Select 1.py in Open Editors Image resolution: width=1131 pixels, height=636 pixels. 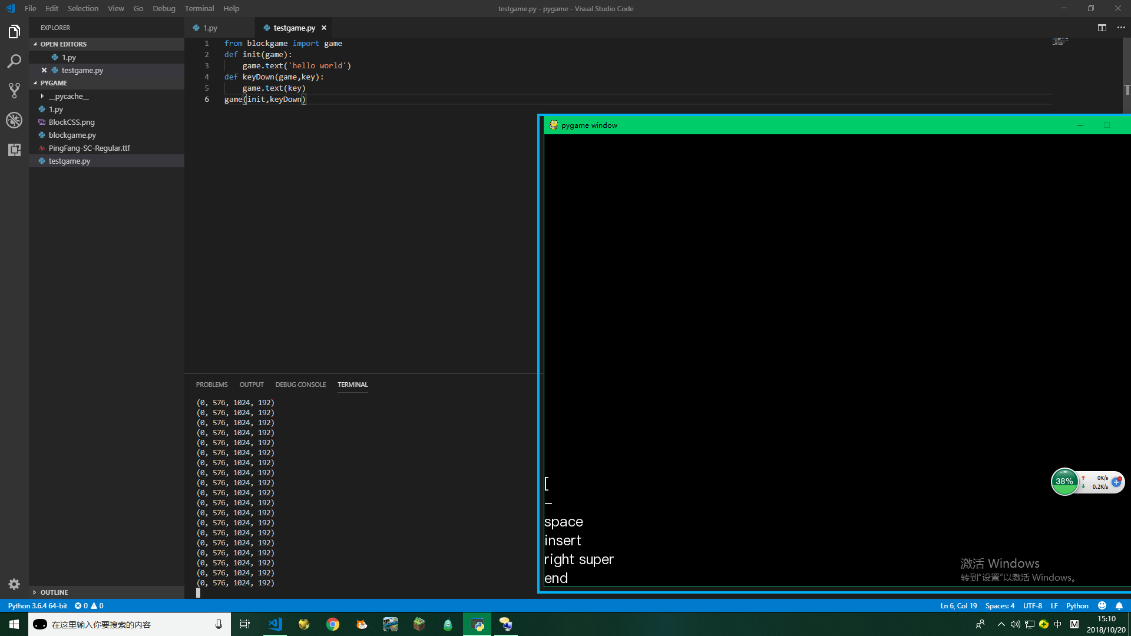107,57
